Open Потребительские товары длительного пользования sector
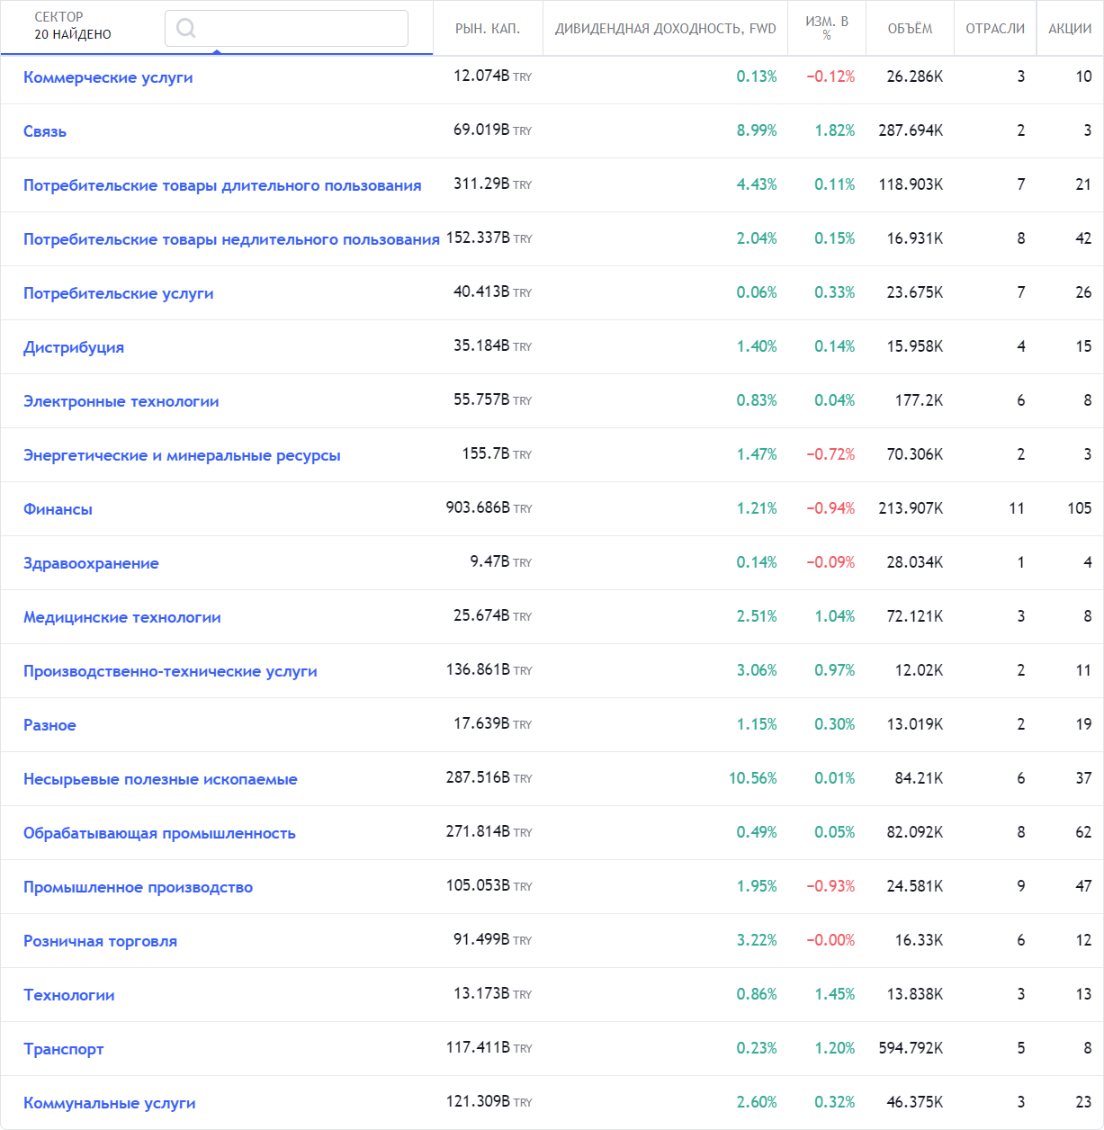 (x=222, y=185)
